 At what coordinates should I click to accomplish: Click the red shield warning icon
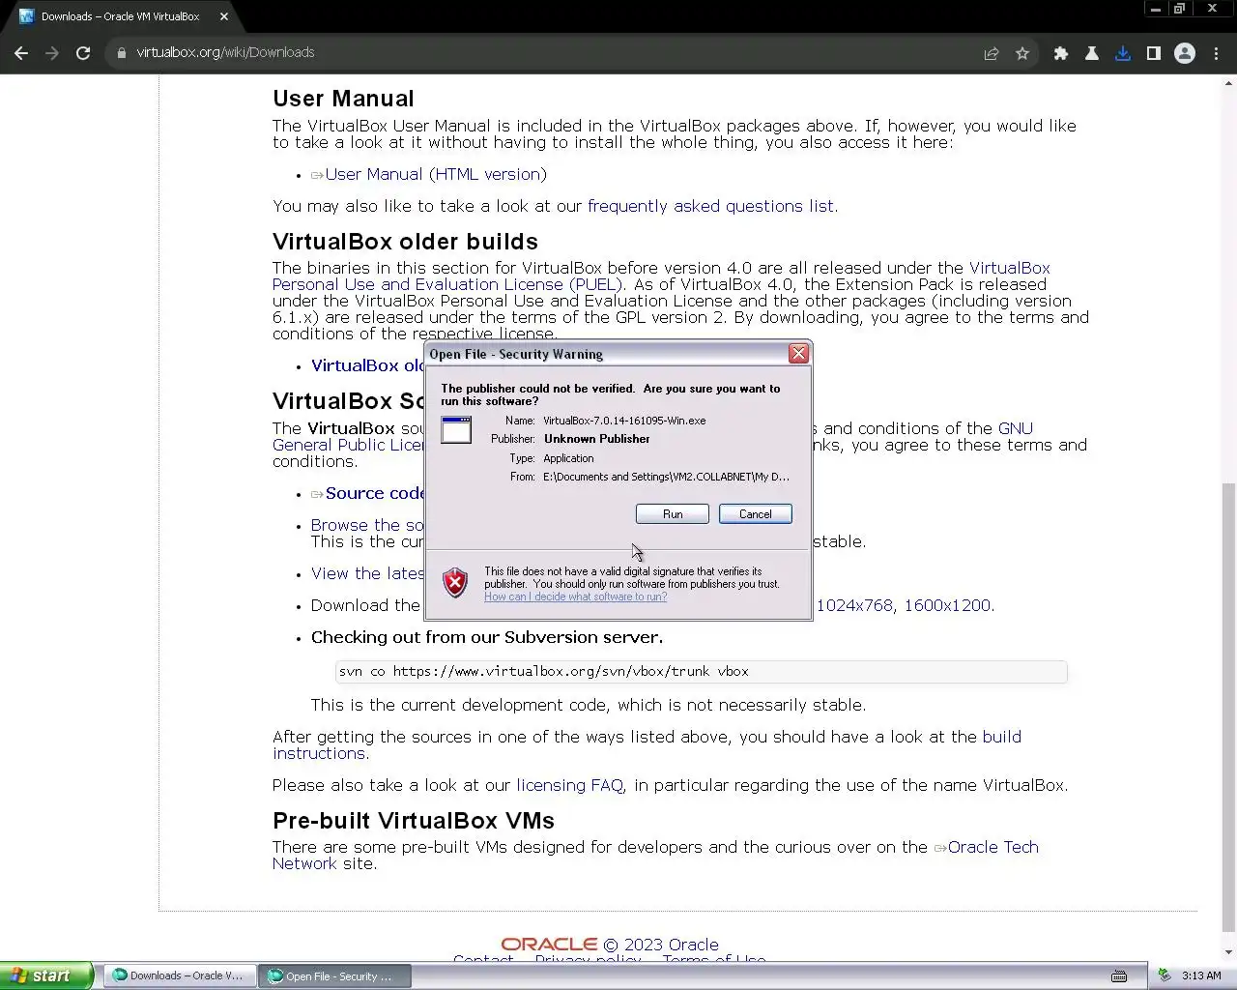[455, 582]
